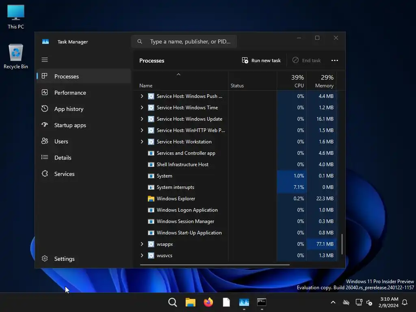The image size is (416, 312).
Task: Click the wsappx gear icon
Action: click(151, 244)
